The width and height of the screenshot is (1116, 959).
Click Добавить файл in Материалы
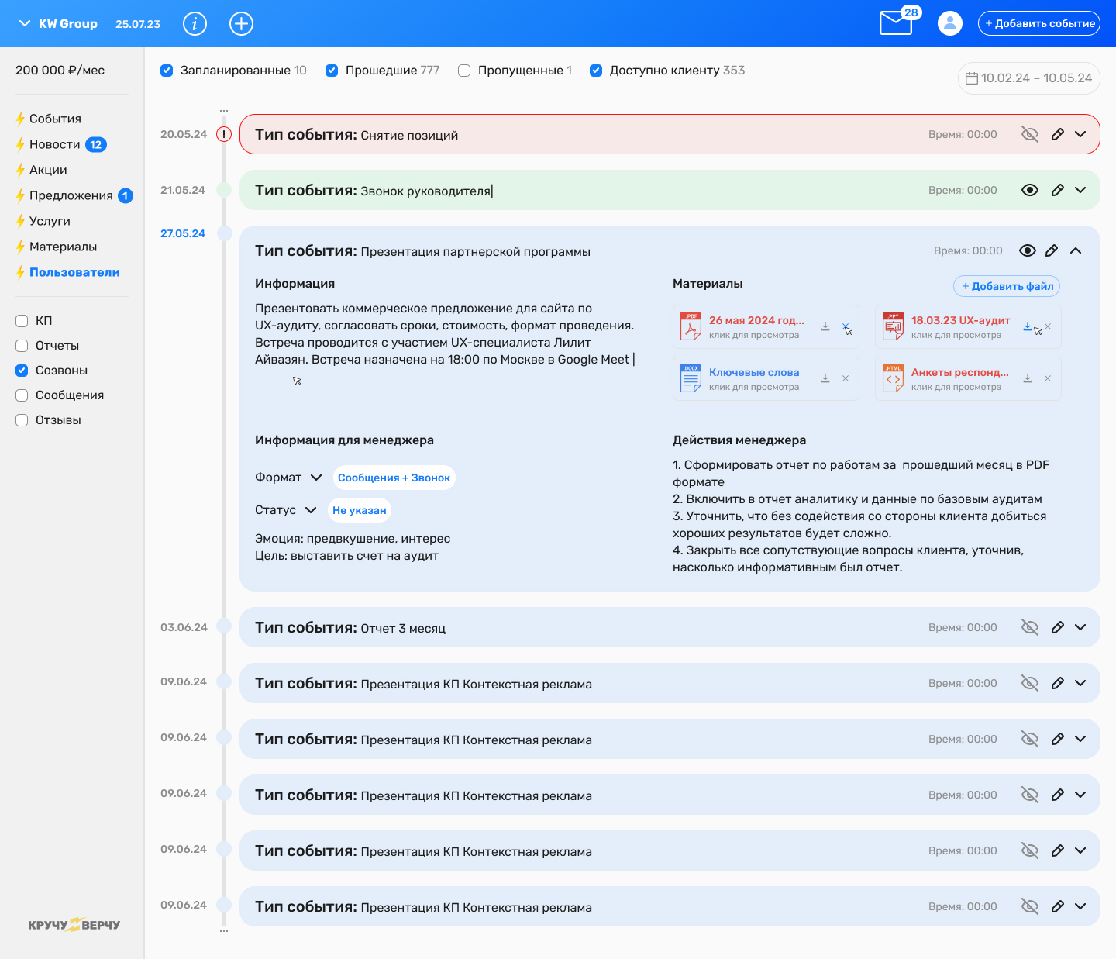click(1007, 286)
